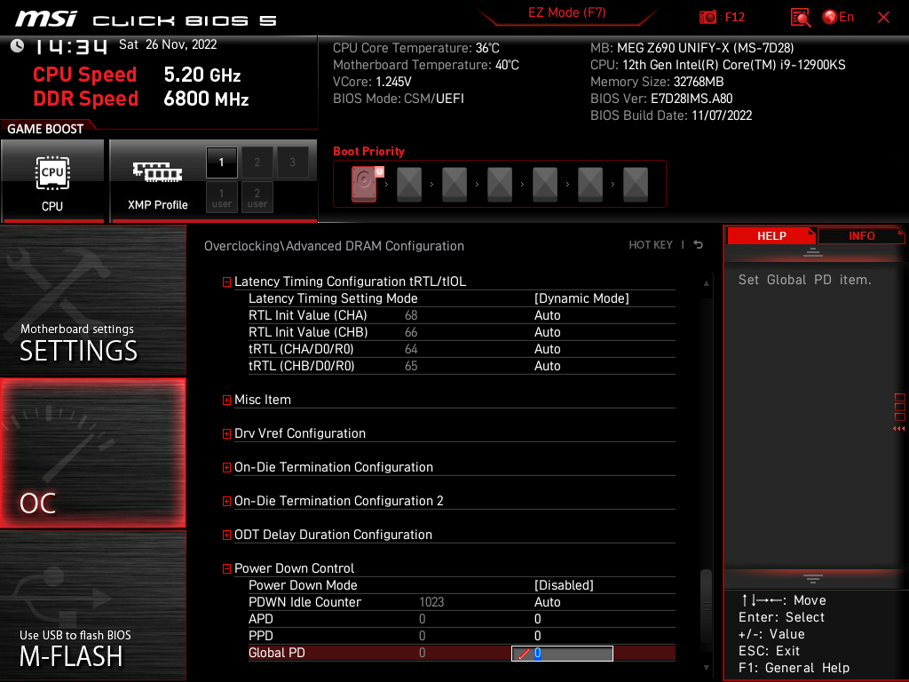Click the help panel top grip handle
This screenshot has height=682, width=909.
813,252
